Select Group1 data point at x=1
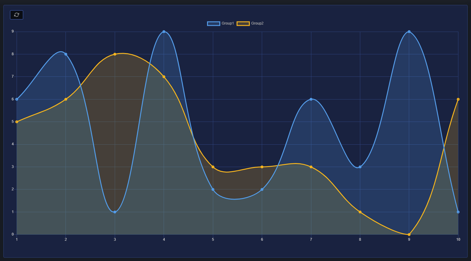471x261 pixels. 17,99
